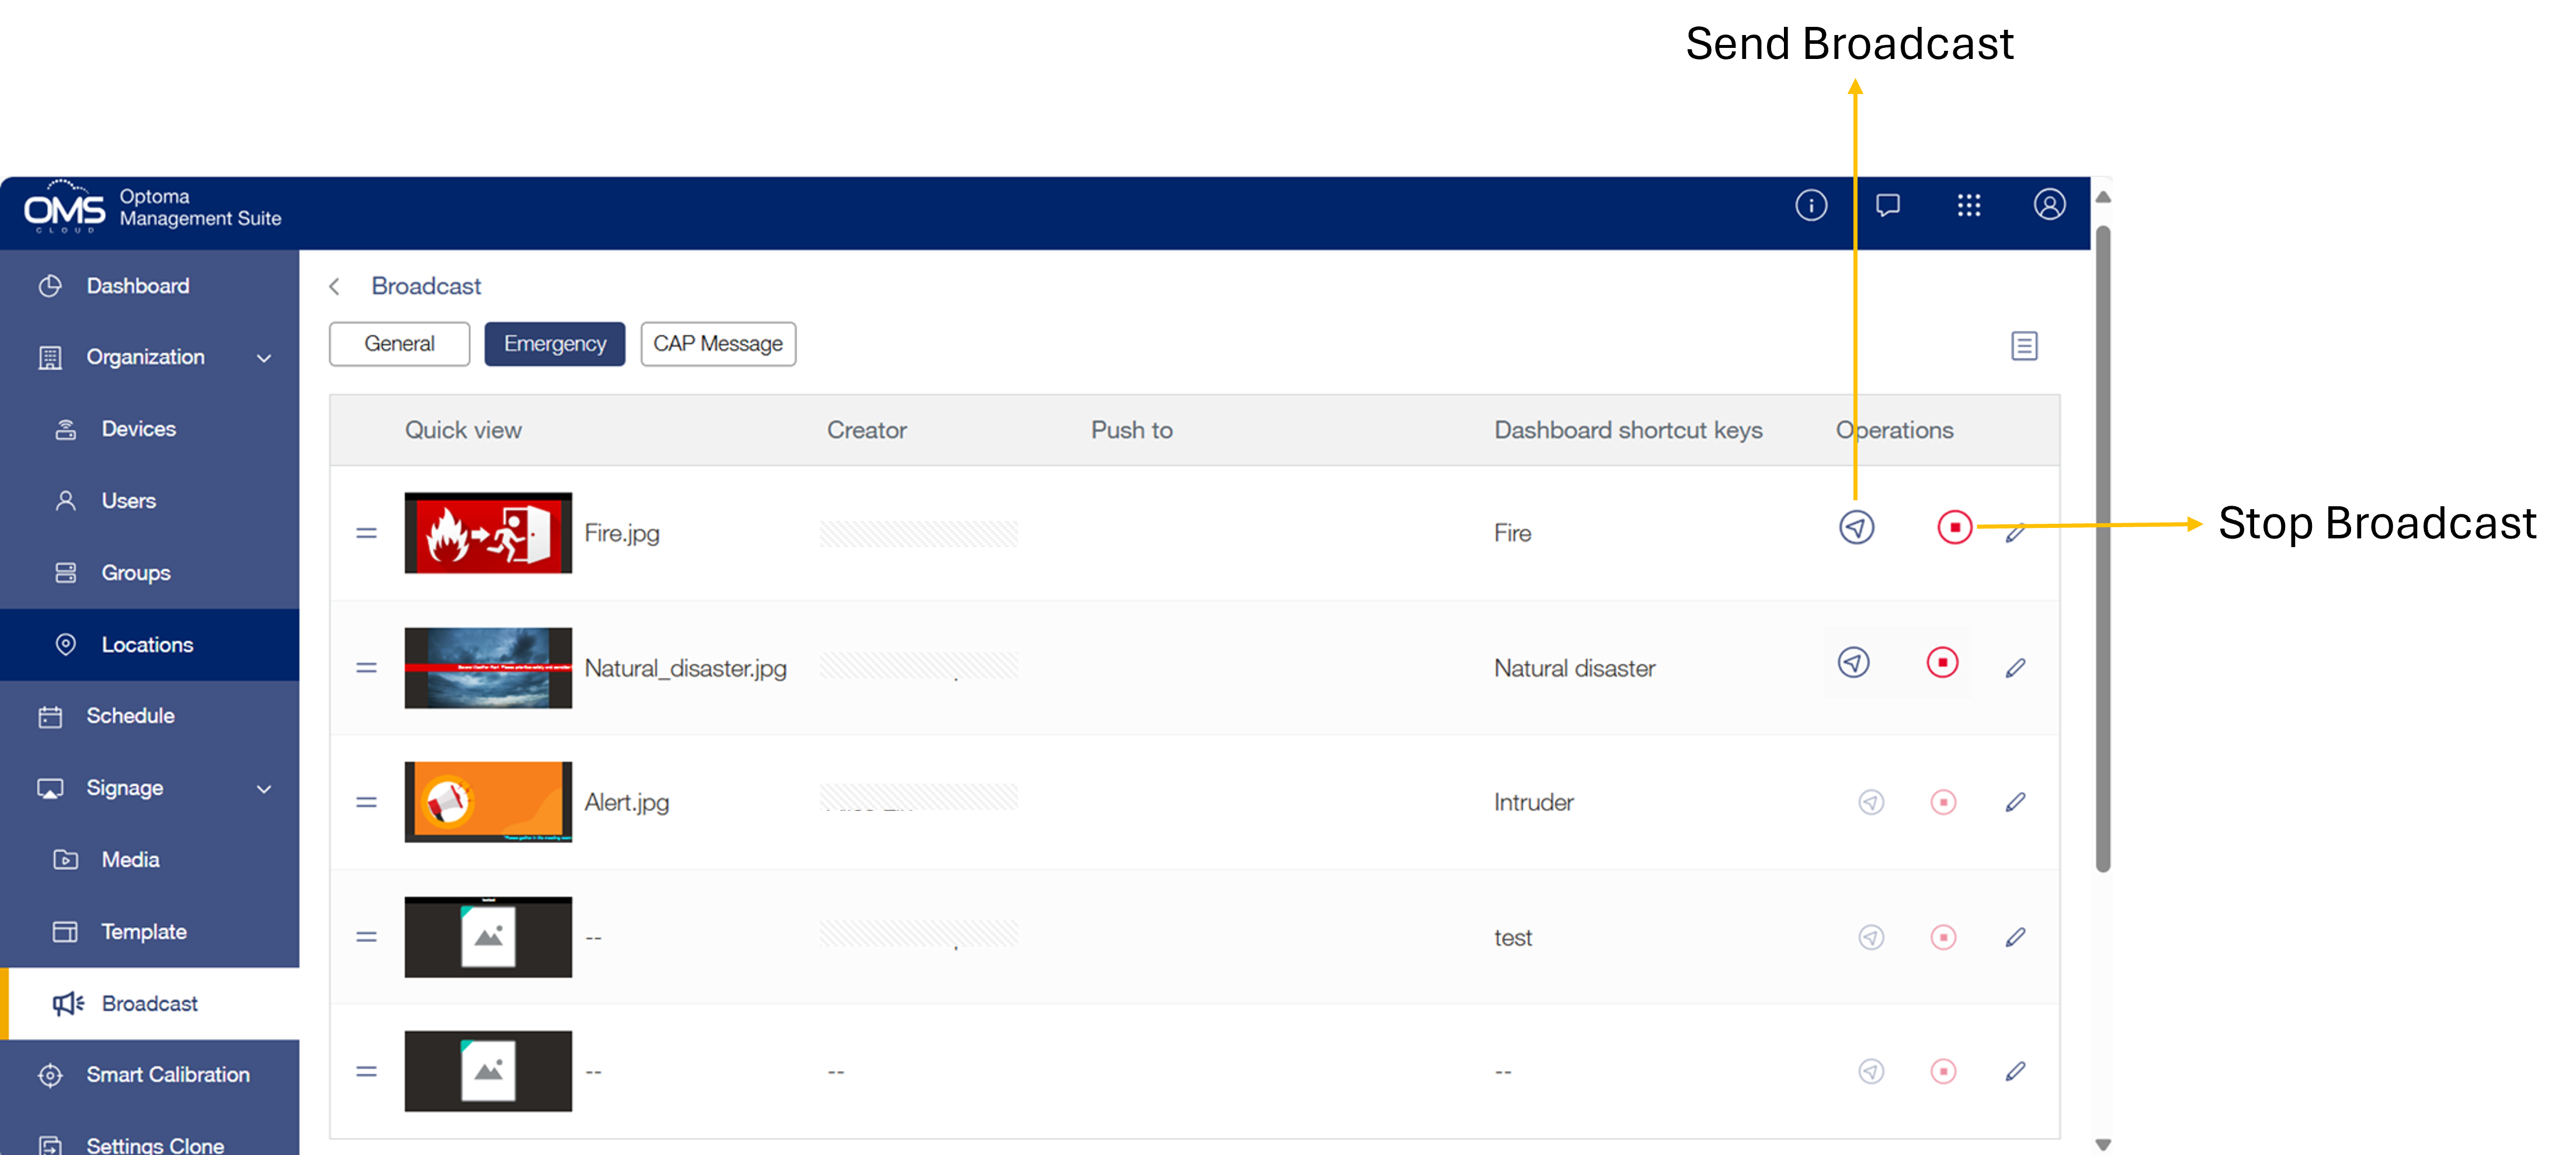Image resolution: width=2576 pixels, height=1155 pixels.
Task: Open the information panel
Action: [x=1811, y=205]
